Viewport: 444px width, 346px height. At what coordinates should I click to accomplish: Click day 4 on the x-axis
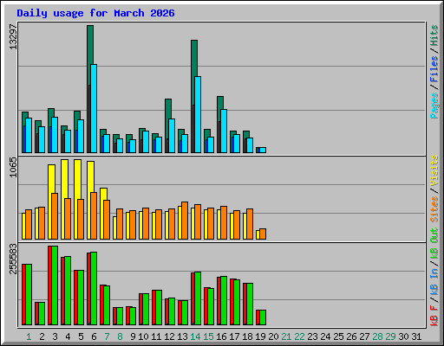(x=68, y=336)
